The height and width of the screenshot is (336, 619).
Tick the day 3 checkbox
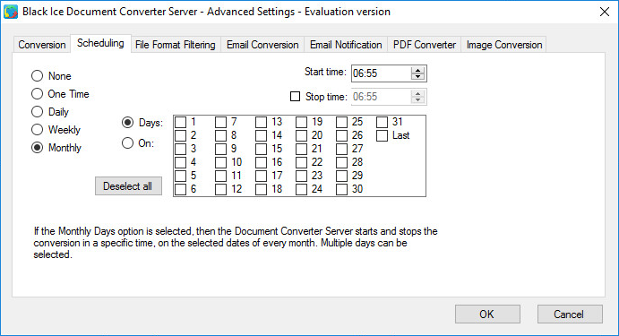pyautogui.click(x=180, y=149)
